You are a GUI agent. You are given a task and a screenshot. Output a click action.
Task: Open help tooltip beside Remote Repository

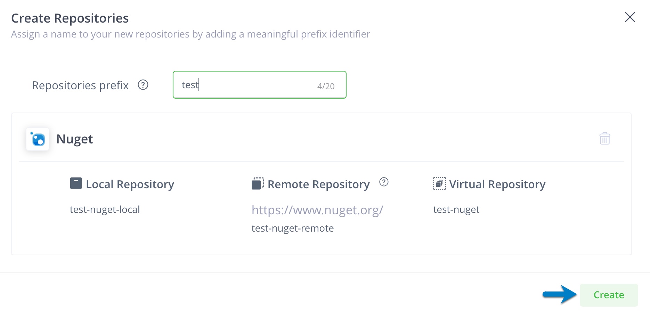click(x=384, y=182)
